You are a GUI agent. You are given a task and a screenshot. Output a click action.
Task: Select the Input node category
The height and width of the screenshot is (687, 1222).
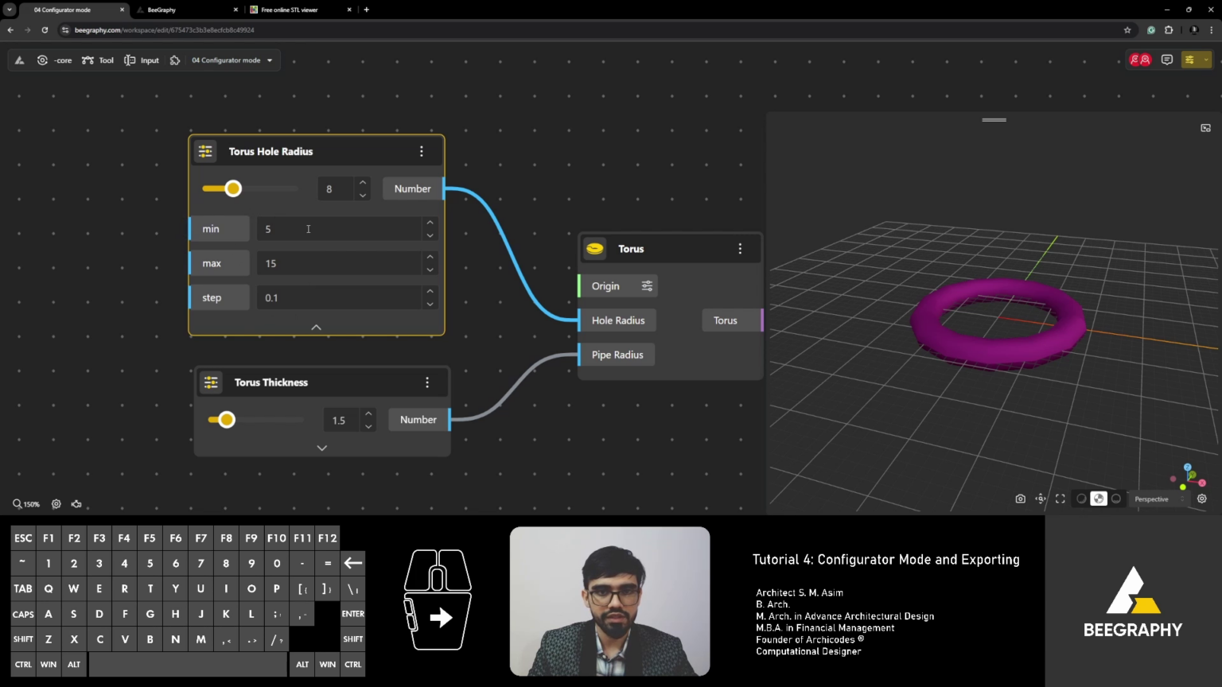[142, 60]
